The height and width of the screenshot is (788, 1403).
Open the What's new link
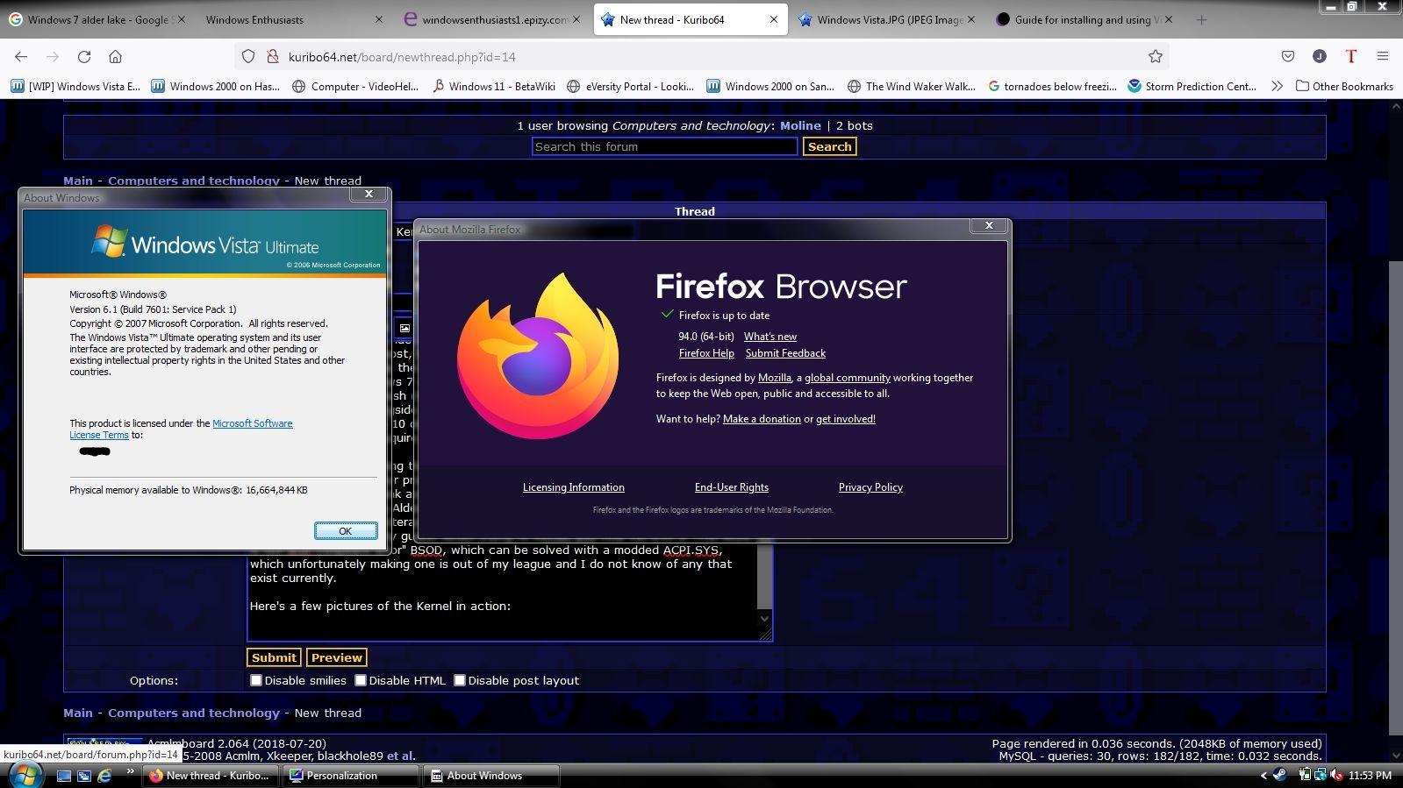click(770, 337)
